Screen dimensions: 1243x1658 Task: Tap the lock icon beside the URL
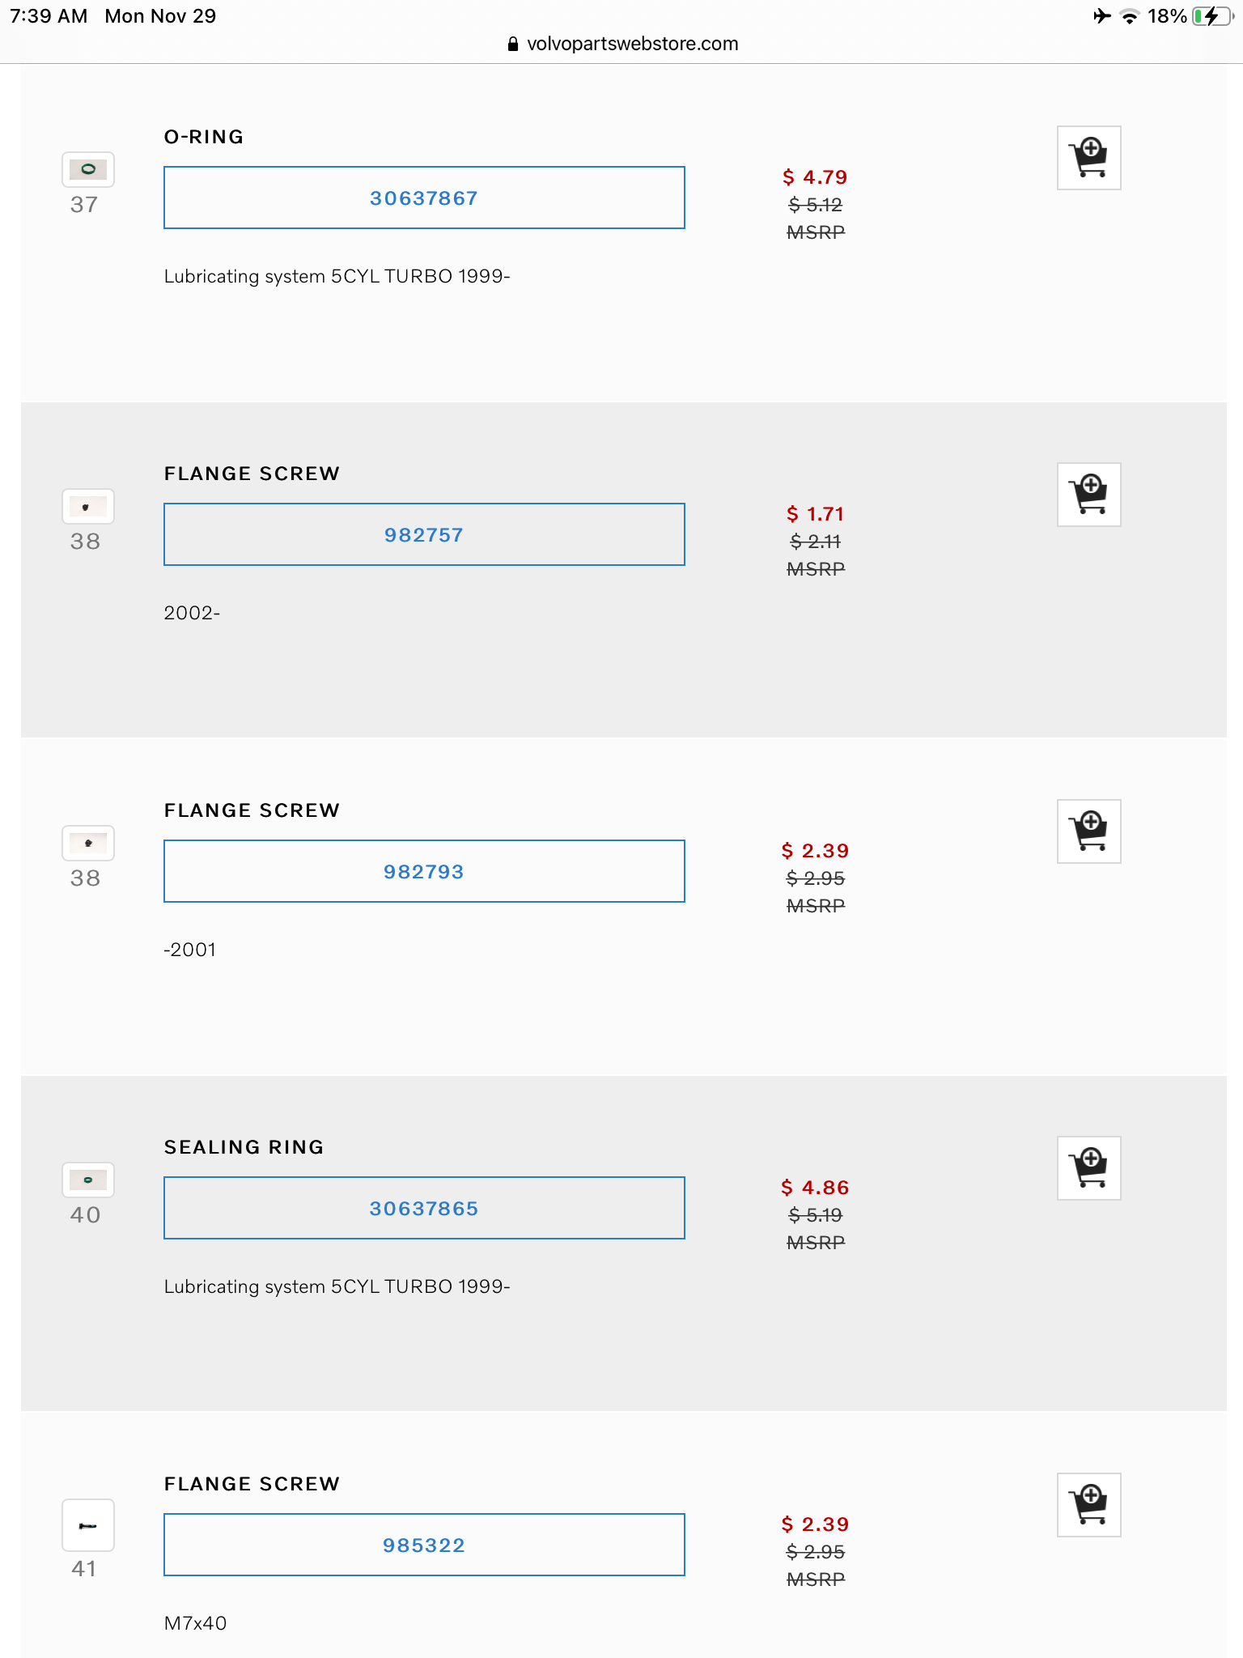(x=512, y=45)
